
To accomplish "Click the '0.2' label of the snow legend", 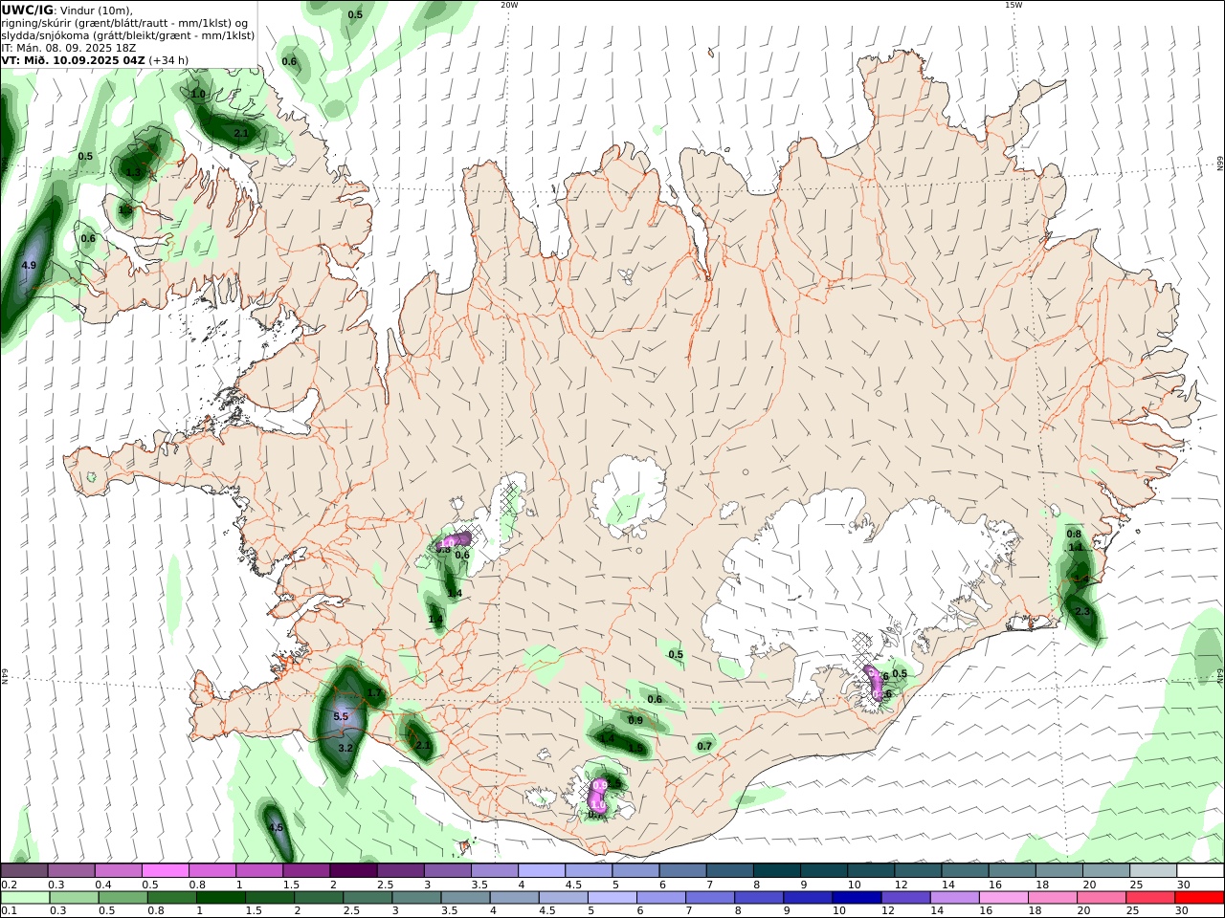I will tap(8, 885).
